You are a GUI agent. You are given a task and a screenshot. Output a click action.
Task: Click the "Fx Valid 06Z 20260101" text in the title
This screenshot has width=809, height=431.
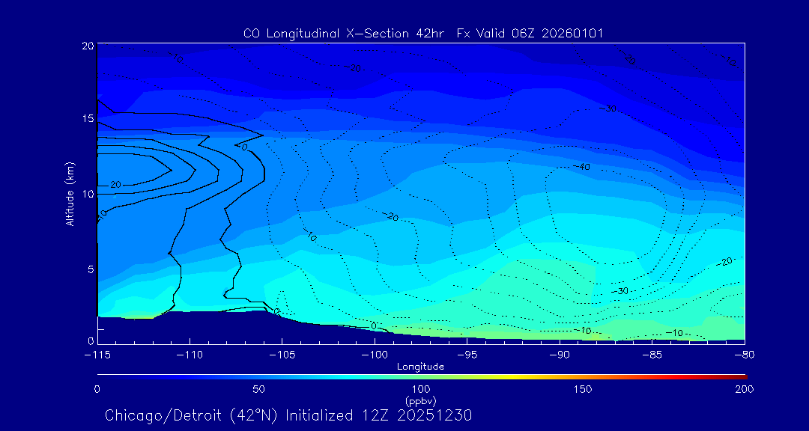pyautogui.click(x=530, y=34)
